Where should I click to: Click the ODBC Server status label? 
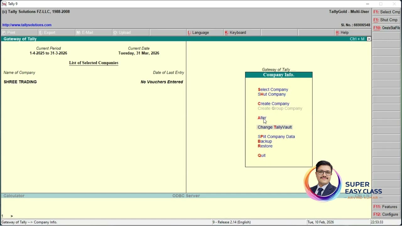point(186,196)
